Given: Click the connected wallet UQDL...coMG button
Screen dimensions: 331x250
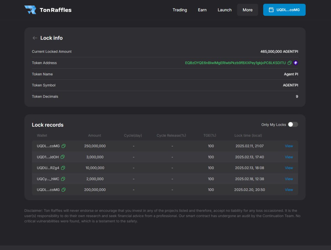Looking at the screenshot, I should pyautogui.click(x=284, y=10).
